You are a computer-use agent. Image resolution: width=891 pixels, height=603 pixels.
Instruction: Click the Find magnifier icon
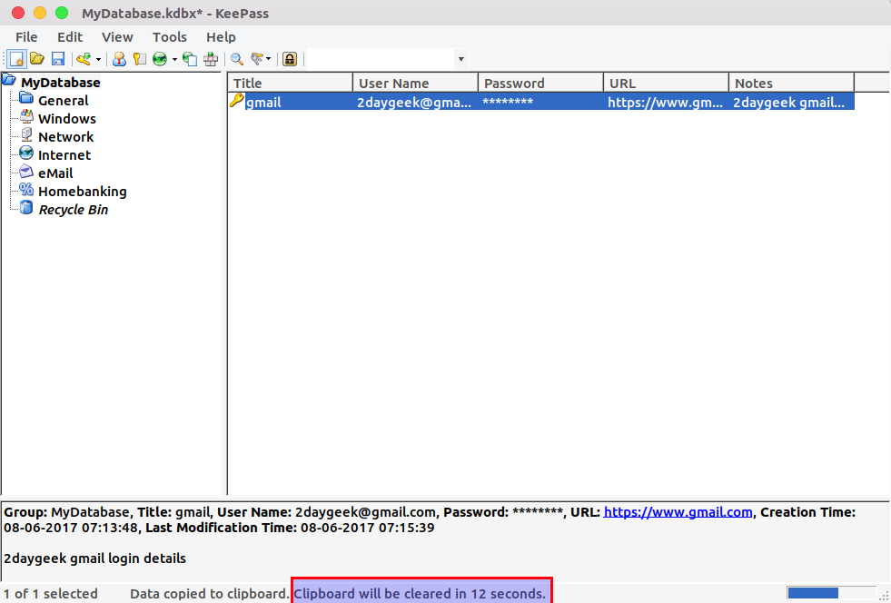tap(237, 58)
